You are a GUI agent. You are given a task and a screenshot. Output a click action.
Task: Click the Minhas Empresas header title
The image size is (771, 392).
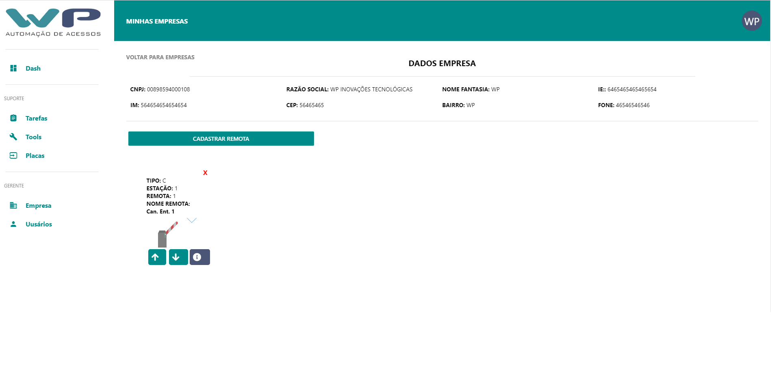[x=157, y=21]
